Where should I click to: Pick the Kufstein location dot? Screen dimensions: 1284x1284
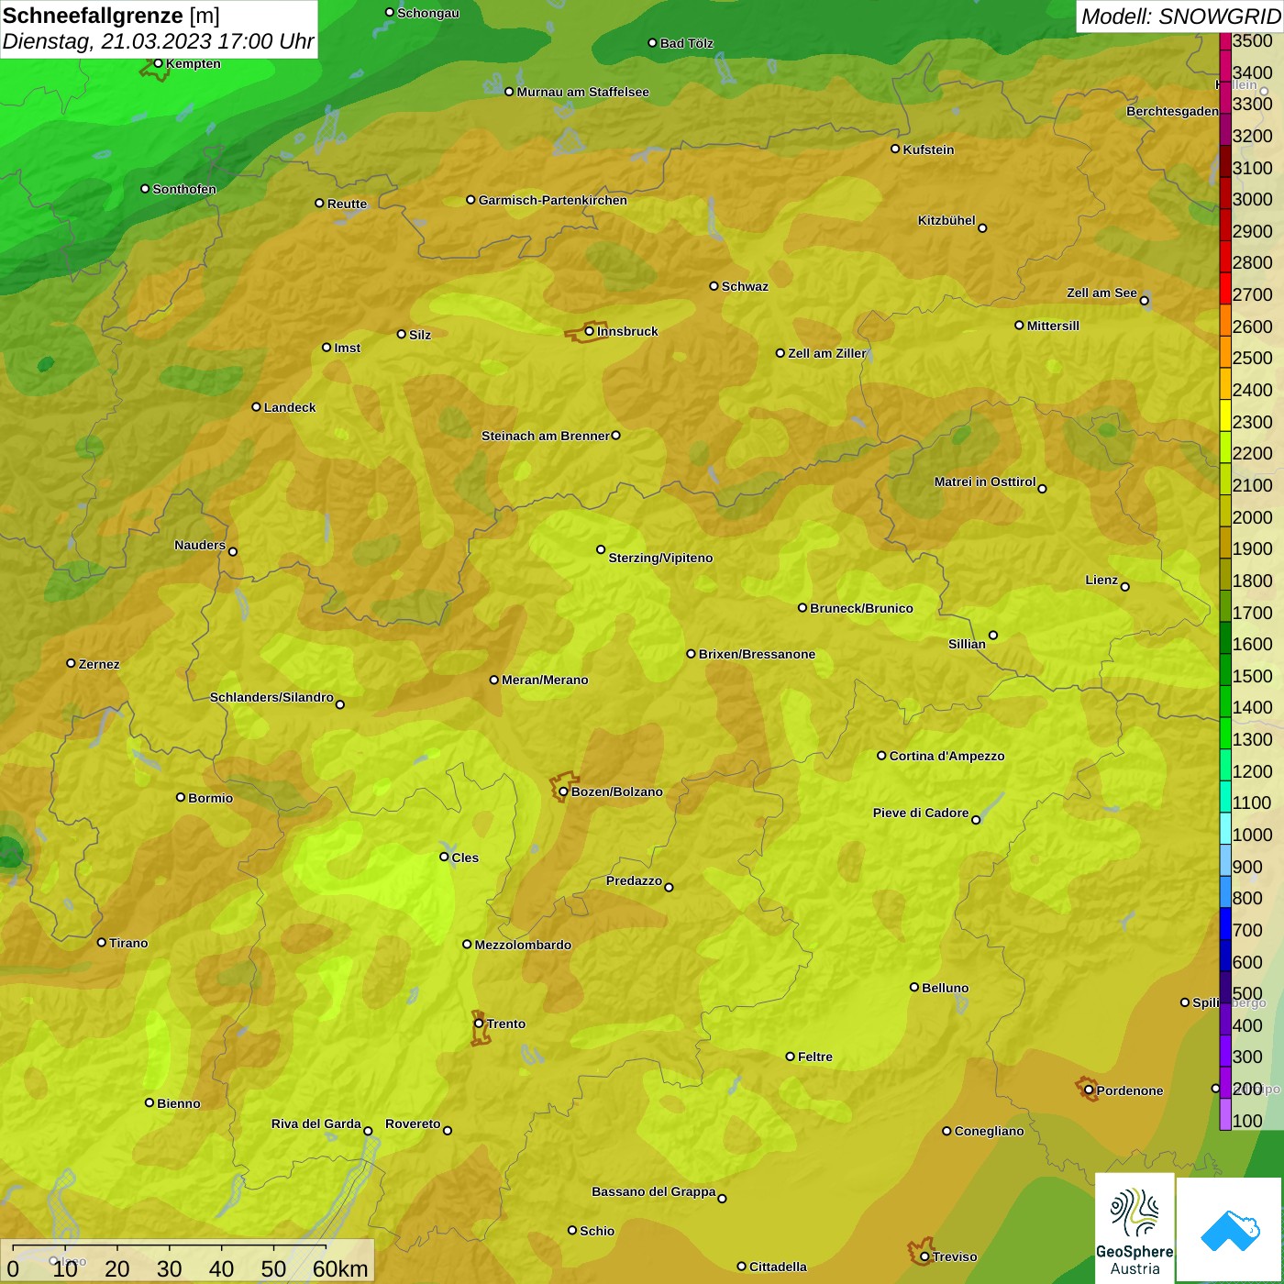pyautogui.click(x=895, y=149)
